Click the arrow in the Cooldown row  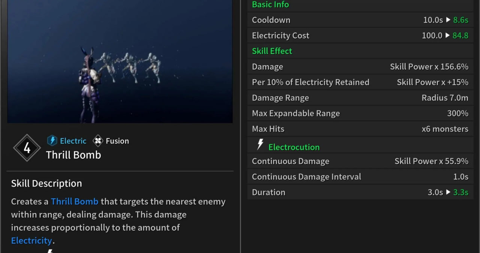448,20
